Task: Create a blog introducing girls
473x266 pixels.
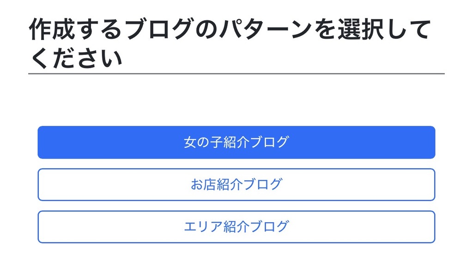Action: (x=236, y=142)
